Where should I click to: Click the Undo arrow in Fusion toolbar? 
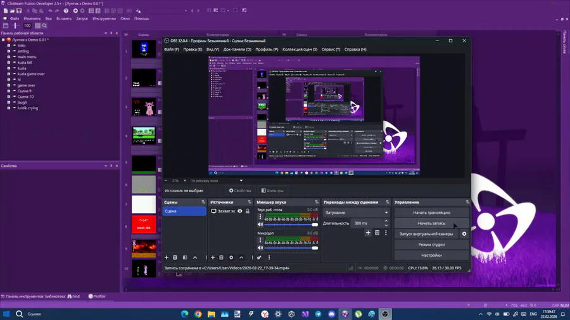point(50,11)
